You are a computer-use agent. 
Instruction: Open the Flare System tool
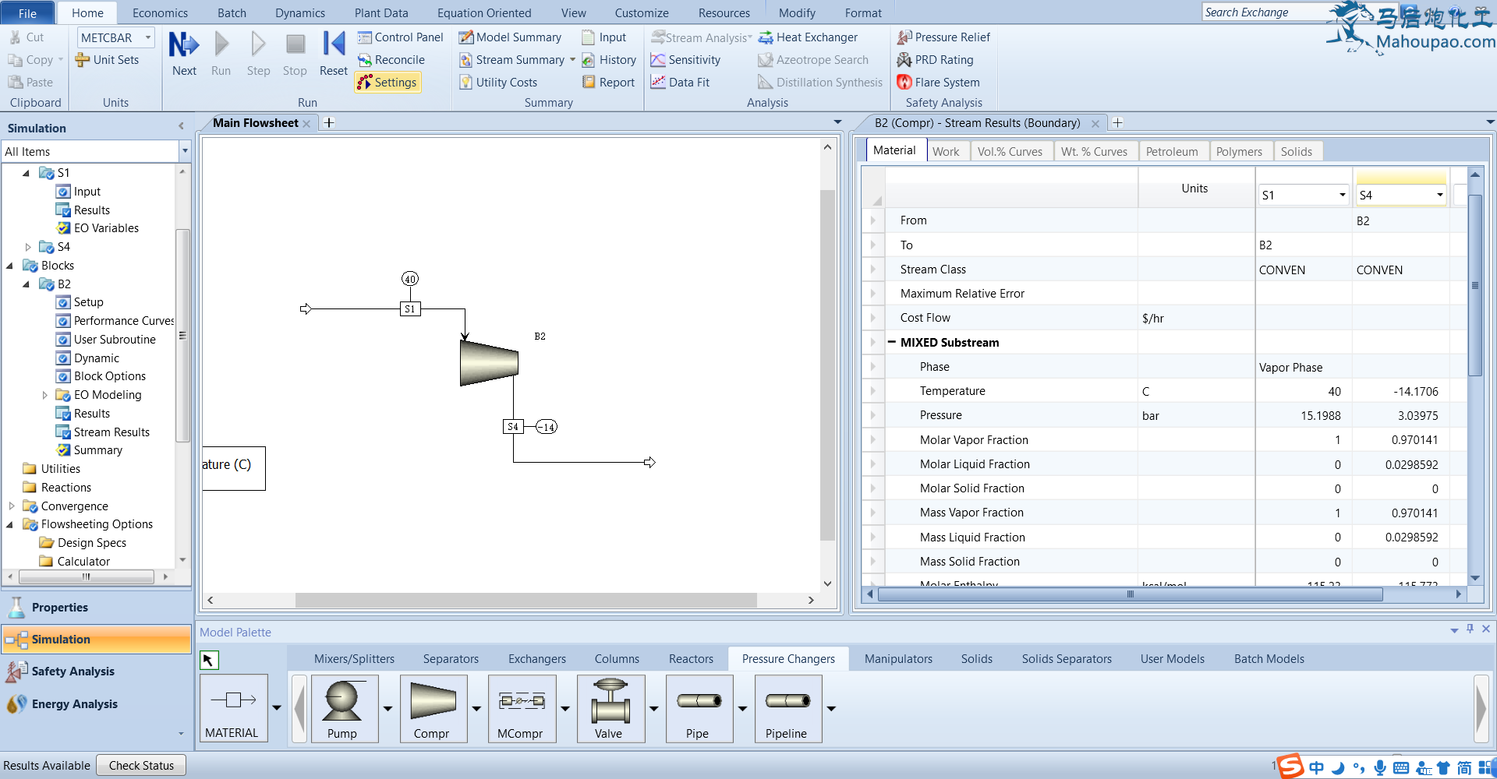click(938, 83)
